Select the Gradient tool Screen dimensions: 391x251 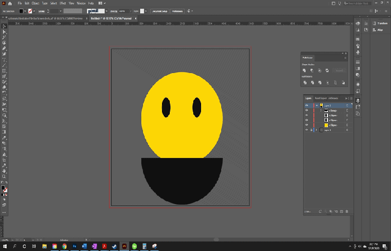click(4, 132)
